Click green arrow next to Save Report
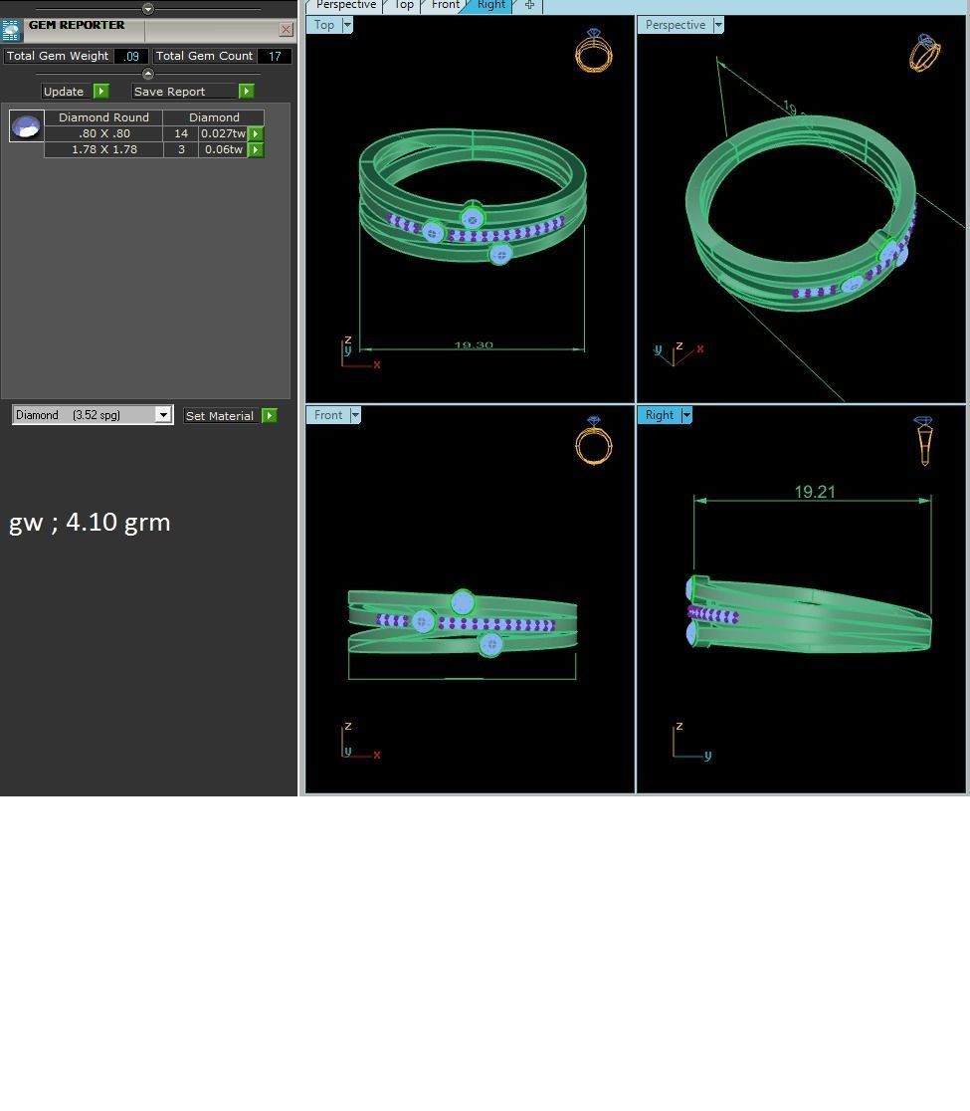The height and width of the screenshot is (1111, 970). click(247, 92)
